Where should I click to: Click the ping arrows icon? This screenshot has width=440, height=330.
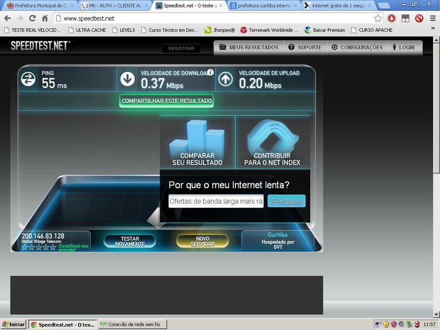coord(28,79)
